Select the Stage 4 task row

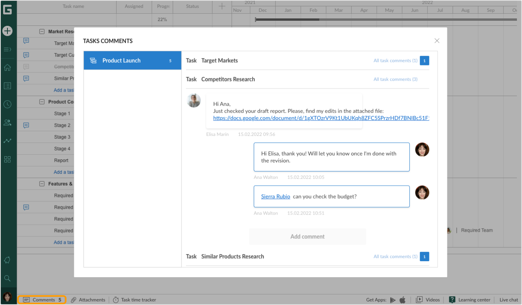point(63,149)
